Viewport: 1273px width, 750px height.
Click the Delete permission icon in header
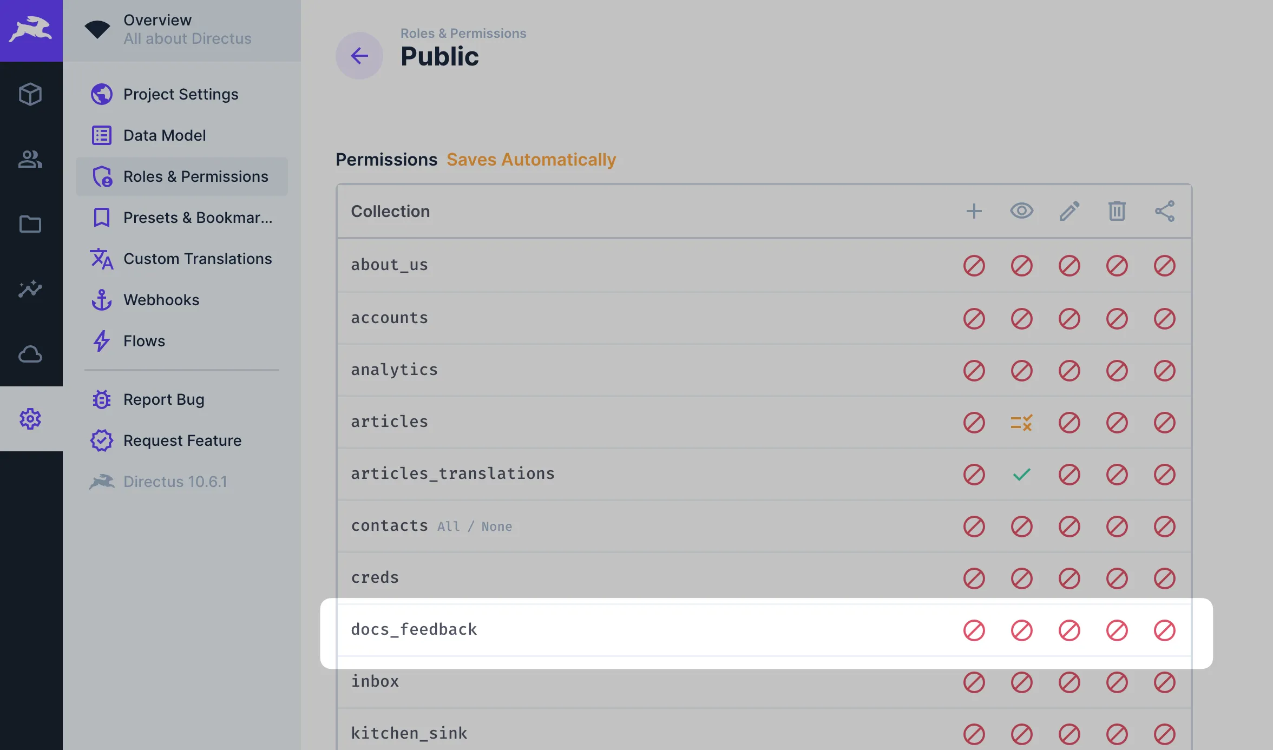click(x=1116, y=212)
